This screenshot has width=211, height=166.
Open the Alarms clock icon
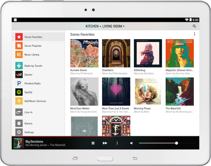click(19, 123)
